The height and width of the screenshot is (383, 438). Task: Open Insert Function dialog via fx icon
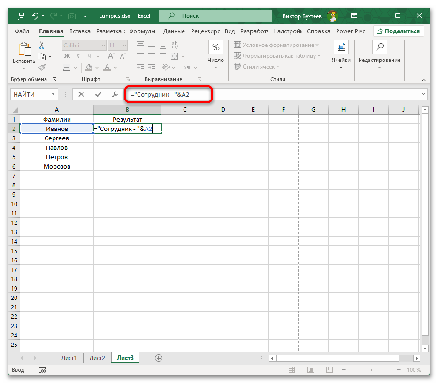115,94
